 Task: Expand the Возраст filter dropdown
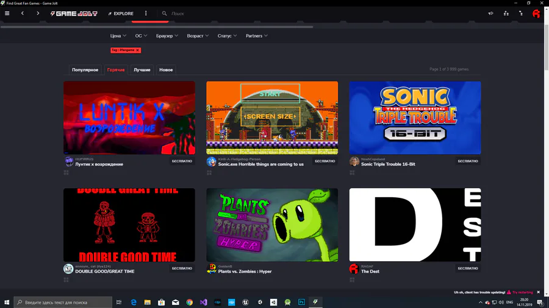click(198, 36)
